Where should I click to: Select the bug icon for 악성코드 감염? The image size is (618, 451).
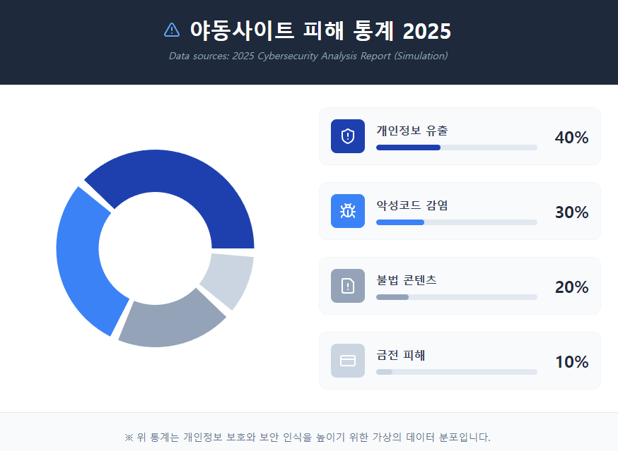pos(347,211)
